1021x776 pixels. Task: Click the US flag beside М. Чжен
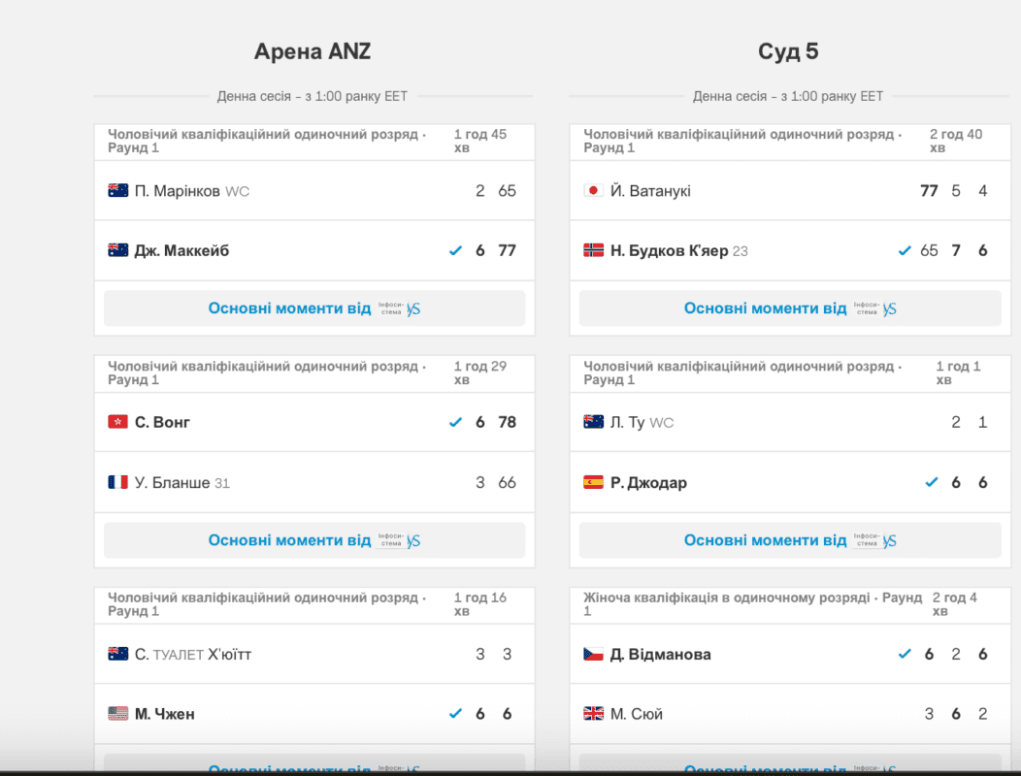[x=118, y=714]
